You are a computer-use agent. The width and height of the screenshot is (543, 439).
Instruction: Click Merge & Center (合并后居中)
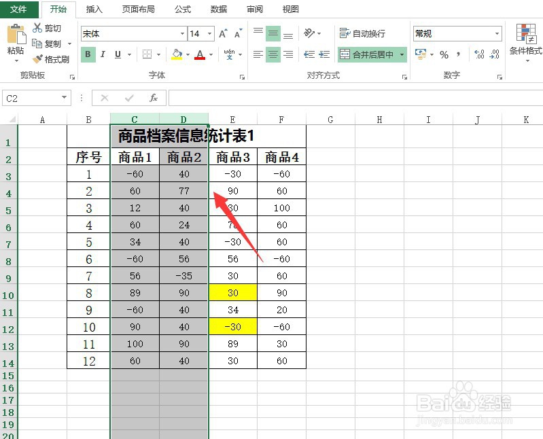pyautogui.click(x=367, y=54)
